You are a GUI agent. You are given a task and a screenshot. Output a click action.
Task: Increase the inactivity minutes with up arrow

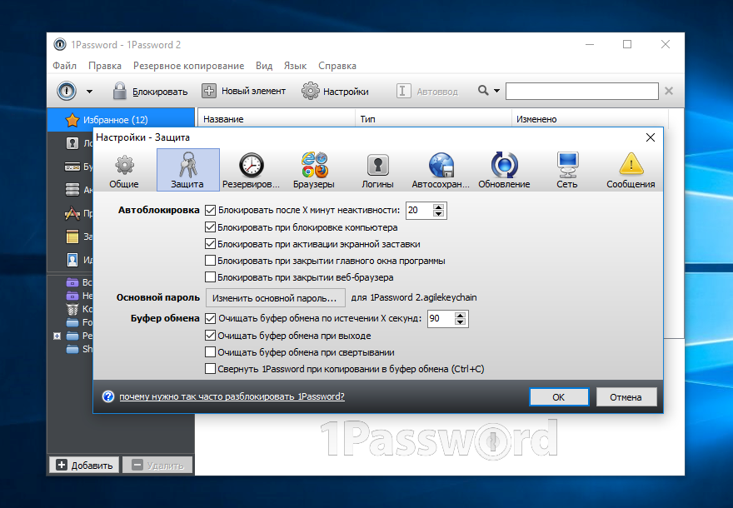tap(438, 207)
